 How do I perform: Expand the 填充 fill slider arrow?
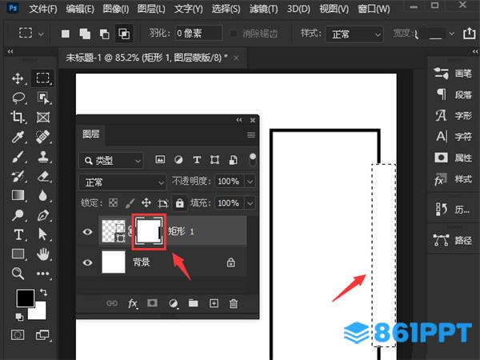pos(250,203)
